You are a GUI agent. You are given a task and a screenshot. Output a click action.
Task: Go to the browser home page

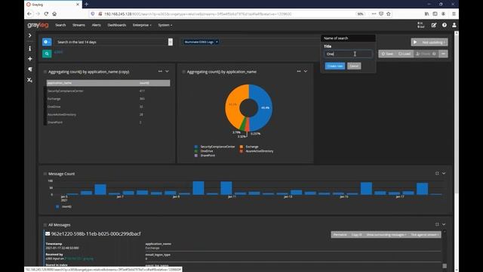coord(54,14)
